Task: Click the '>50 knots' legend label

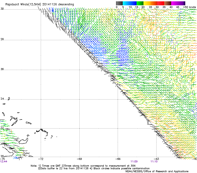Action: [x=189, y=7]
